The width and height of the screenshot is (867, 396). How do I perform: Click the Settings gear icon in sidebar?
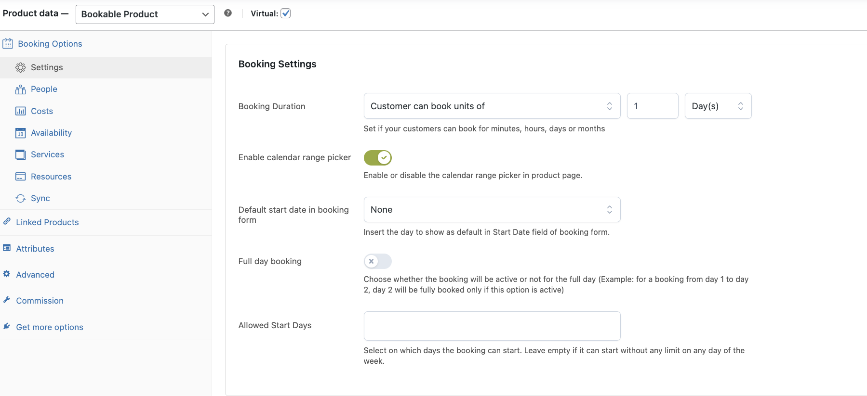(20, 67)
